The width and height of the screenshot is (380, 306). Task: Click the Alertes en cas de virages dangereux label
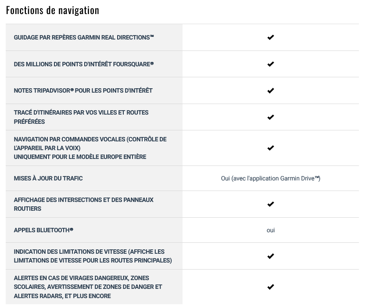point(88,287)
